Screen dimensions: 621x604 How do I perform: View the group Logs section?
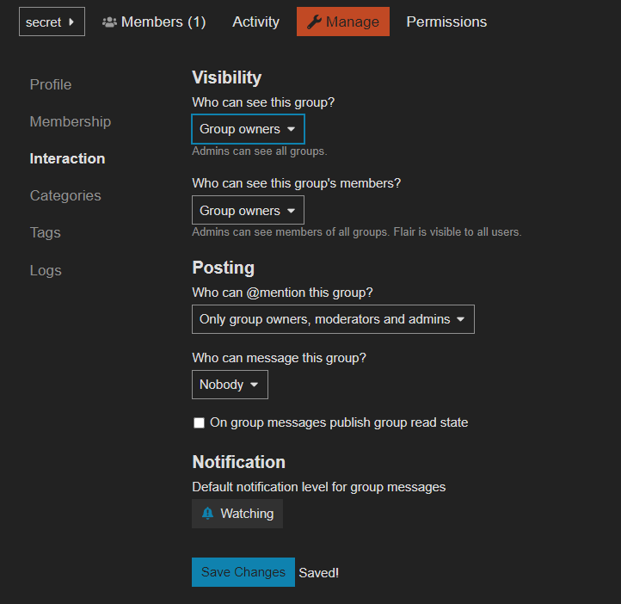point(46,270)
